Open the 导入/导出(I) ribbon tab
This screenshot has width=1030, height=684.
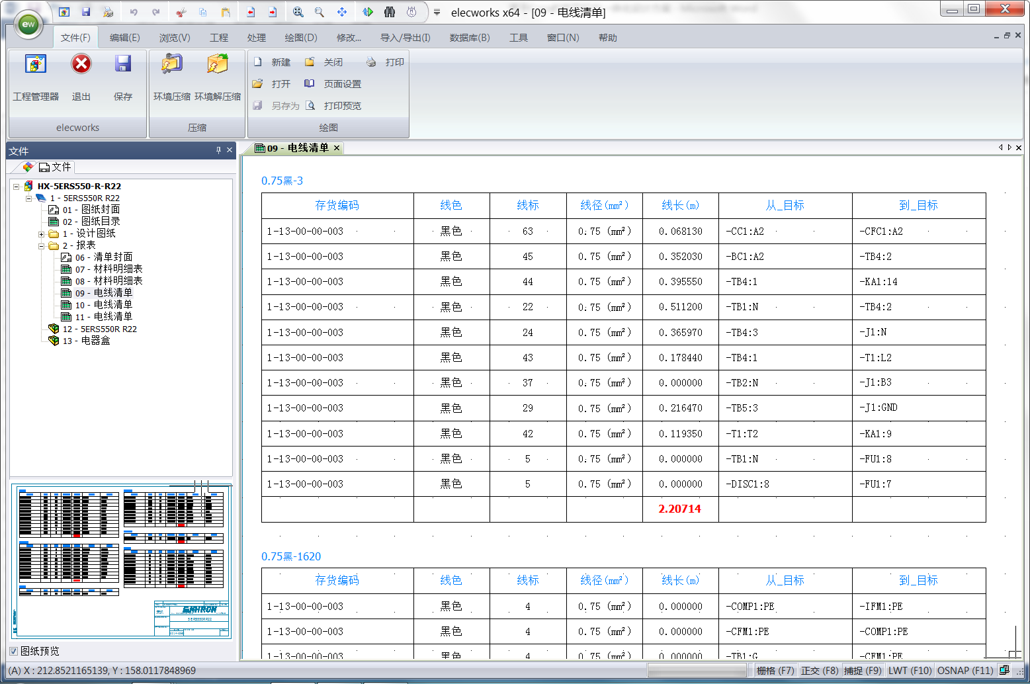click(406, 38)
